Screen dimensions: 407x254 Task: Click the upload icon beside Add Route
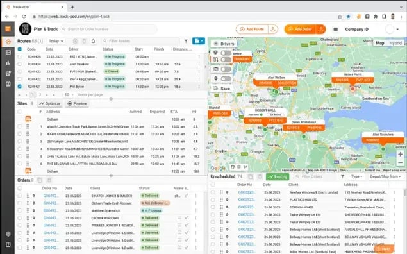pyautogui.click(x=273, y=29)
